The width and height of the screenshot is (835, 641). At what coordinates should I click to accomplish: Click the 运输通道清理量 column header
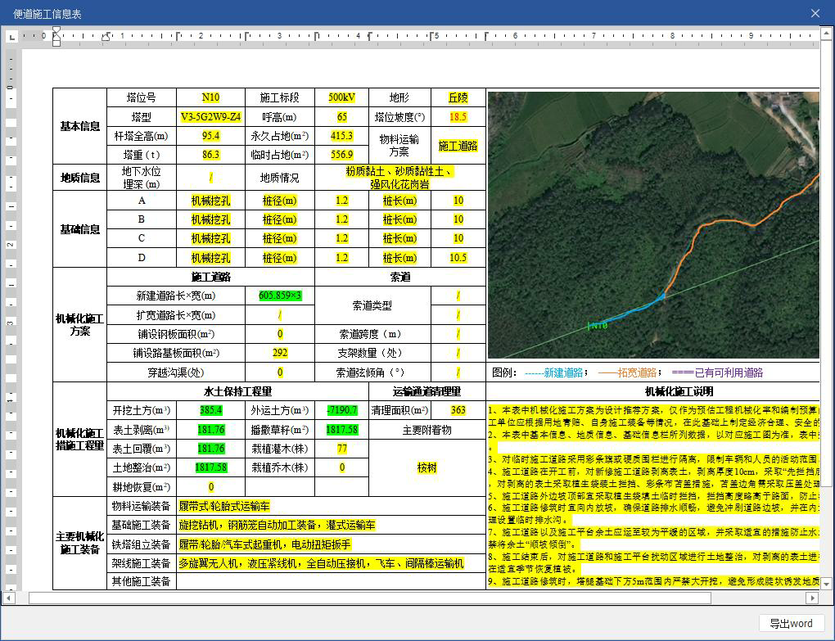click(x=427, y=391)
